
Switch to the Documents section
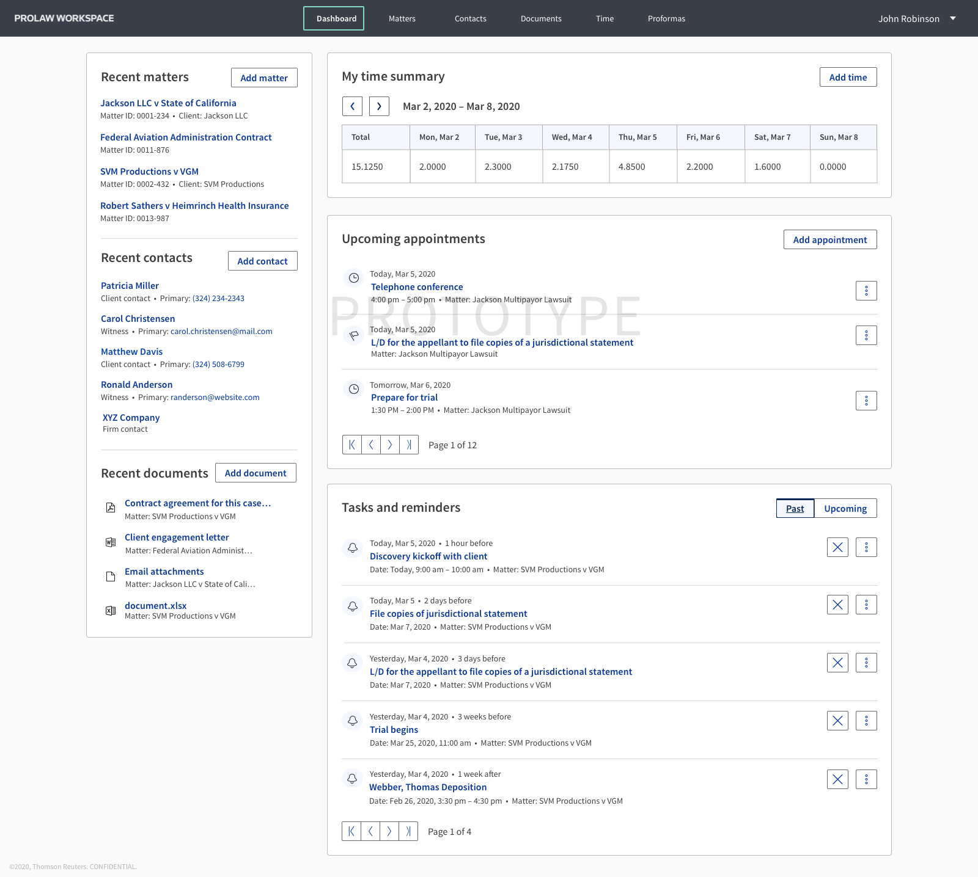540,18
